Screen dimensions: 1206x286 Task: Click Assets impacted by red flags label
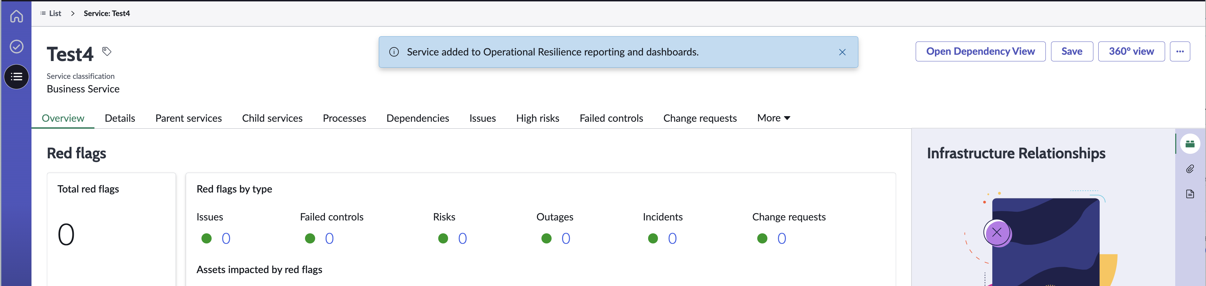[260, 270]
